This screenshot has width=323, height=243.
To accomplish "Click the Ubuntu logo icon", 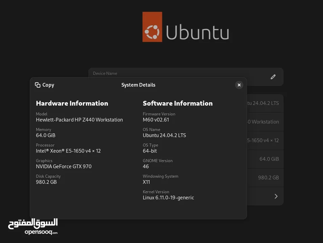I will tap(152, 27).
